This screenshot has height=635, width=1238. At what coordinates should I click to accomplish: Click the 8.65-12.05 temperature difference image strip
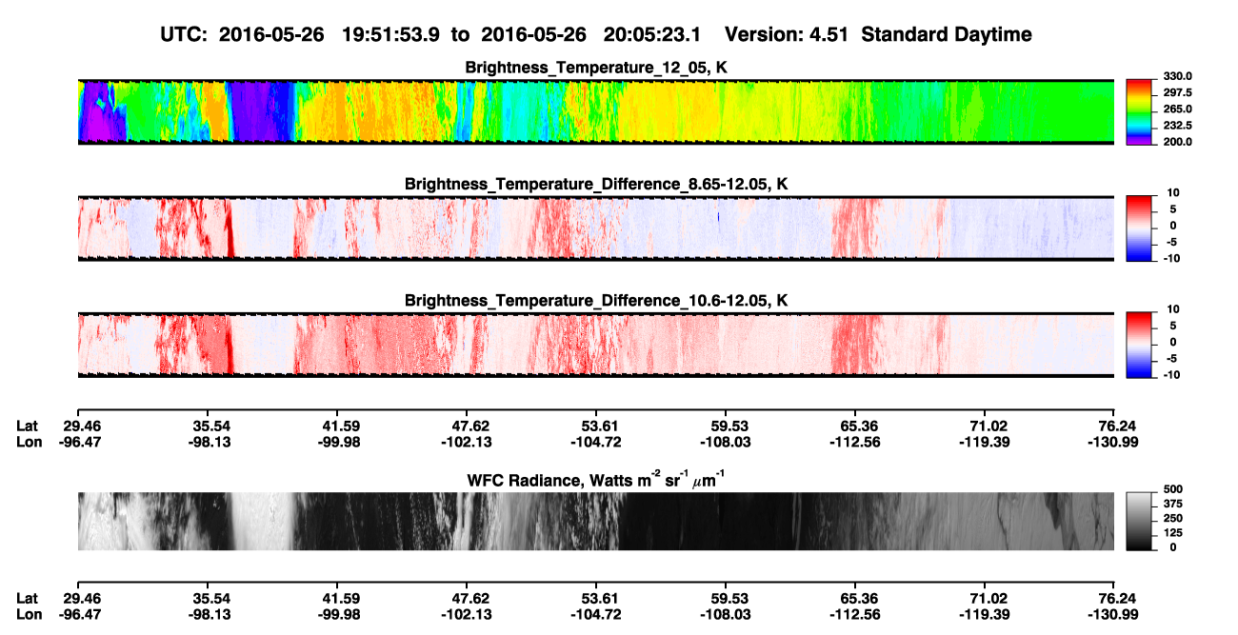[x=596, y=228]
